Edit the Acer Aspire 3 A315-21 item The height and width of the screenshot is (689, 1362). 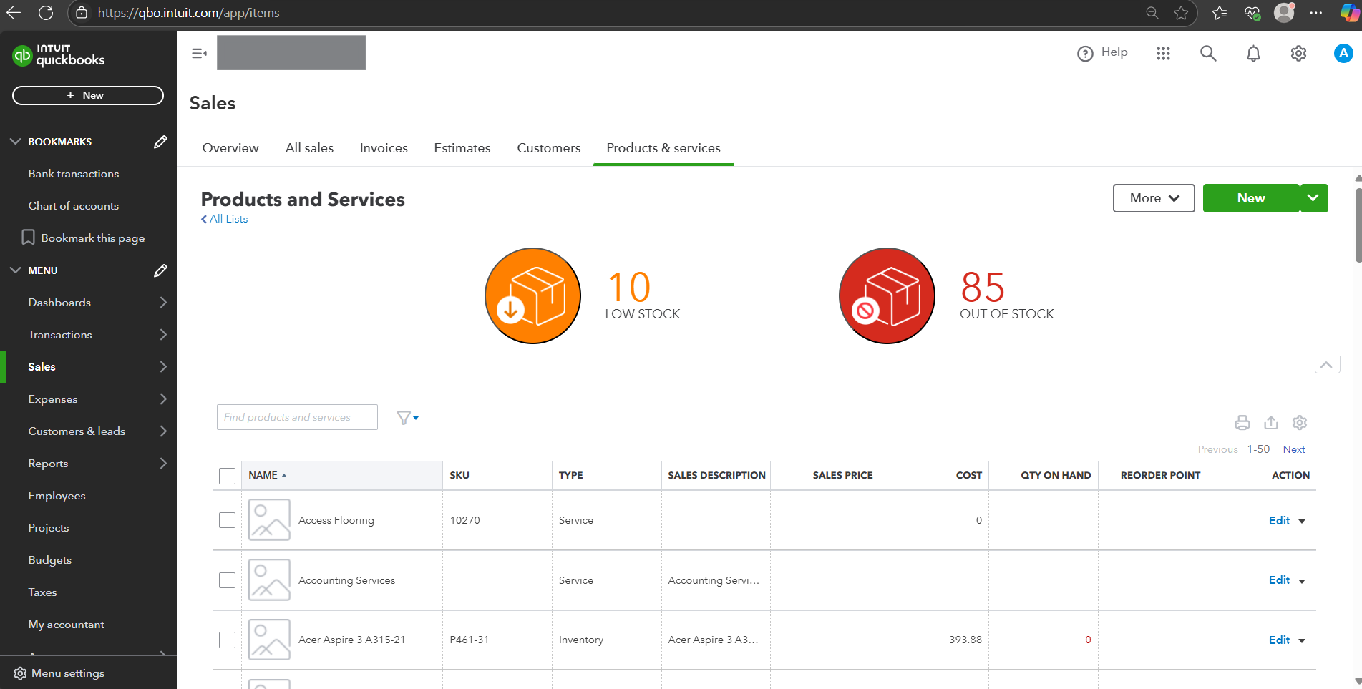tap(1279, 640)
